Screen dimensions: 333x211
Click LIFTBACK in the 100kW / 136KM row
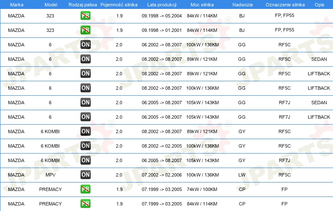(x=319, y=88)
